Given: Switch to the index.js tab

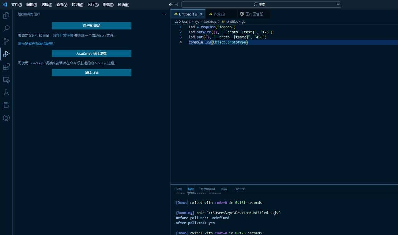Looking at the screenshot, I should (220, 14).
